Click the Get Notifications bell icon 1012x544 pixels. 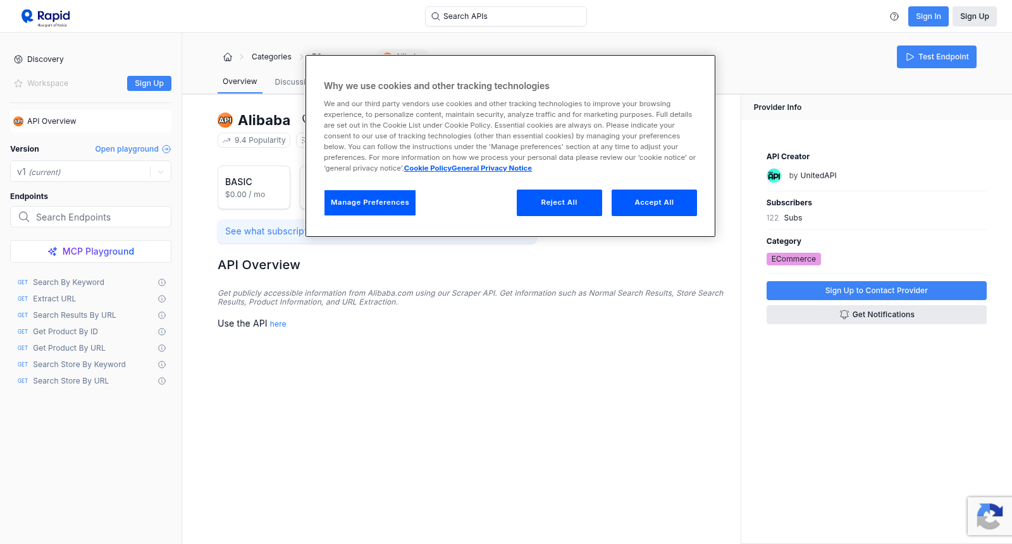(x=844, y=315)
